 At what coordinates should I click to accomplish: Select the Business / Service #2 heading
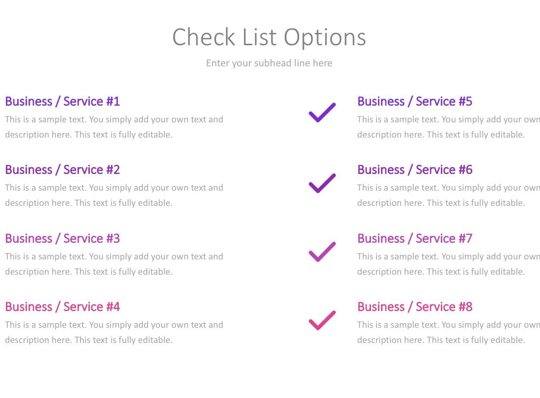click(62, 170)
